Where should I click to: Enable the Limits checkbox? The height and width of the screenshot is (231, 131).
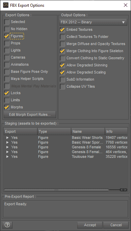[x=7, y=100]
